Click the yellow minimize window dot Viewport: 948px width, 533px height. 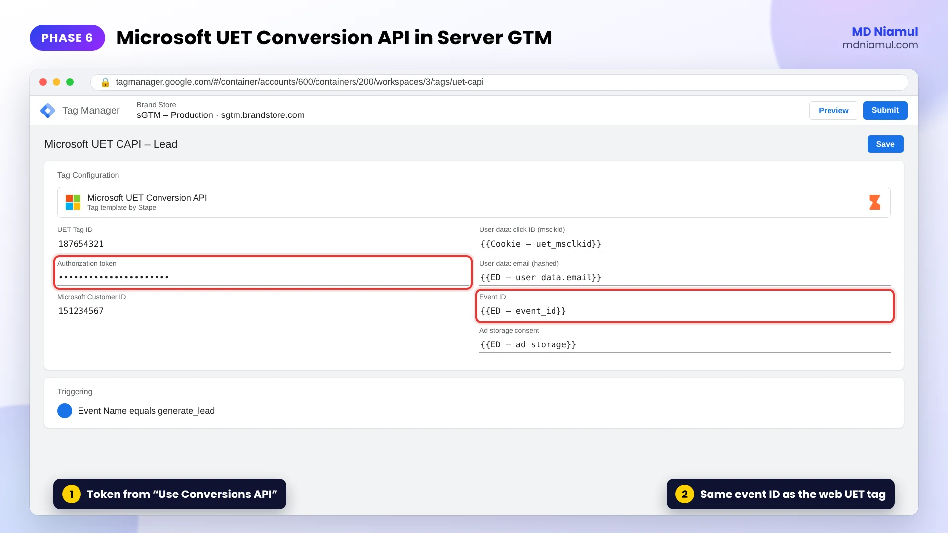[x=57, y=82]
